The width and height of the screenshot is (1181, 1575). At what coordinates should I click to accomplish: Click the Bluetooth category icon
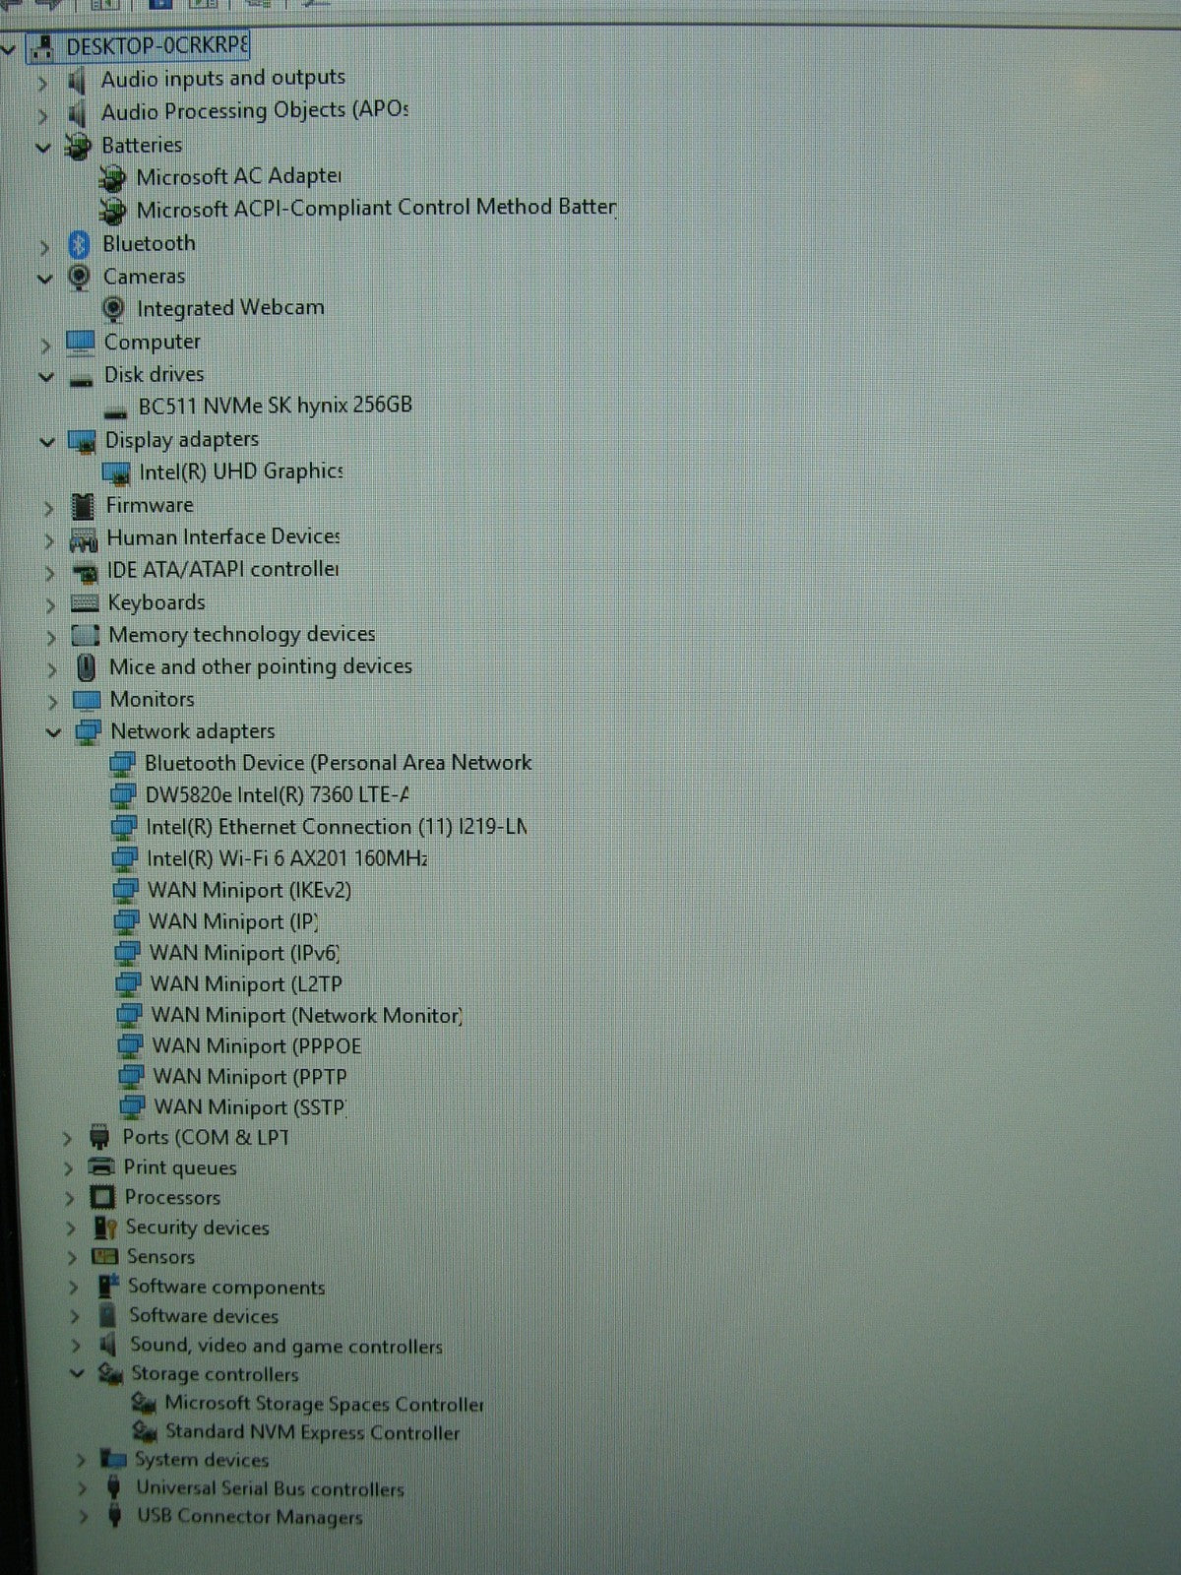pyautogui.click(x=79, y=244)
